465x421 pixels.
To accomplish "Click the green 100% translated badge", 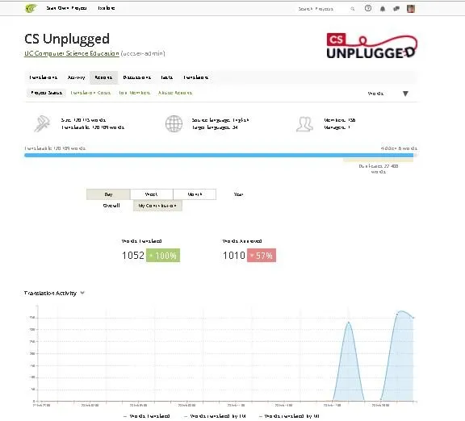I will coord(163,256).
